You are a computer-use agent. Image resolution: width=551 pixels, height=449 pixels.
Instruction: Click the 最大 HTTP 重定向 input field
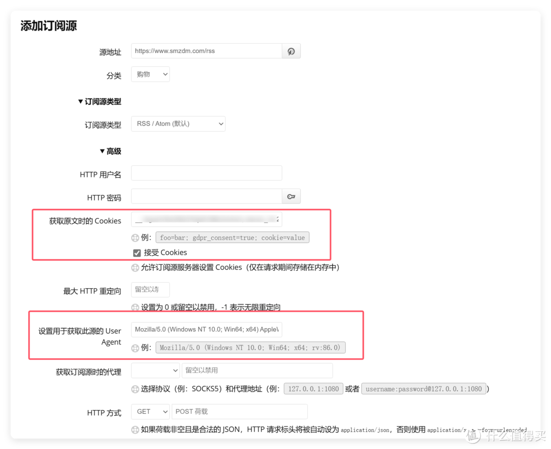pos(150,289)
